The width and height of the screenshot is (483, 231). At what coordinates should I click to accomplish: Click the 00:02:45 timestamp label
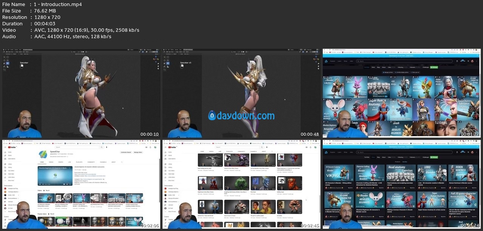[x=310, y=226]
